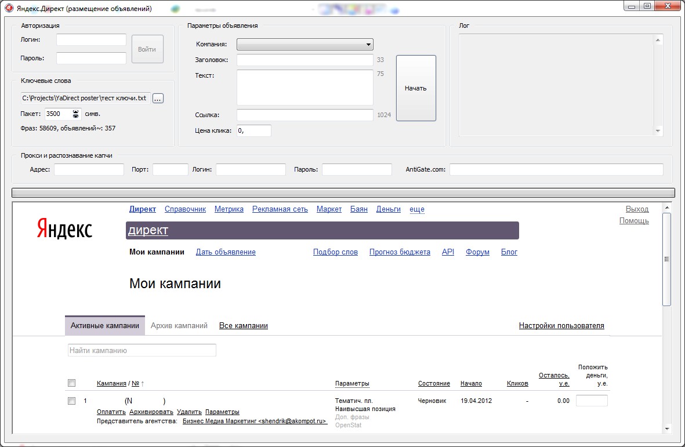This screenshot has height=447, width=685.
Task: Expand the еще services menu
Action: pos(417,209)
